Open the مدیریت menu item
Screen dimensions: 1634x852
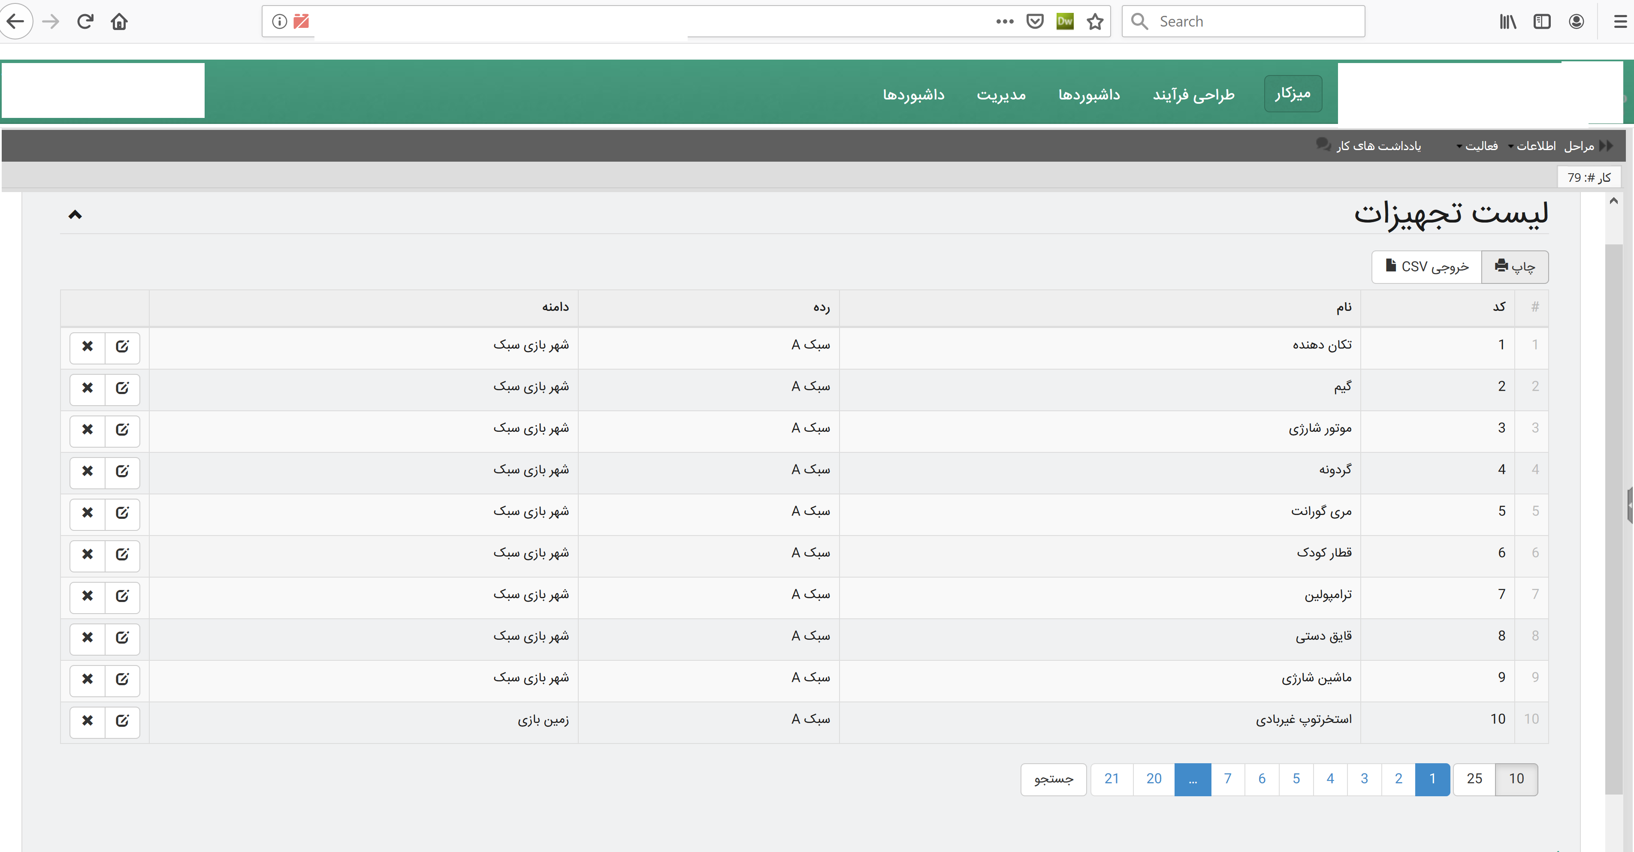click(1002, 94)
